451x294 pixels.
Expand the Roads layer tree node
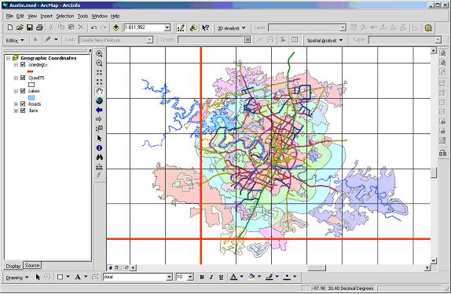(x=16, y=104)
